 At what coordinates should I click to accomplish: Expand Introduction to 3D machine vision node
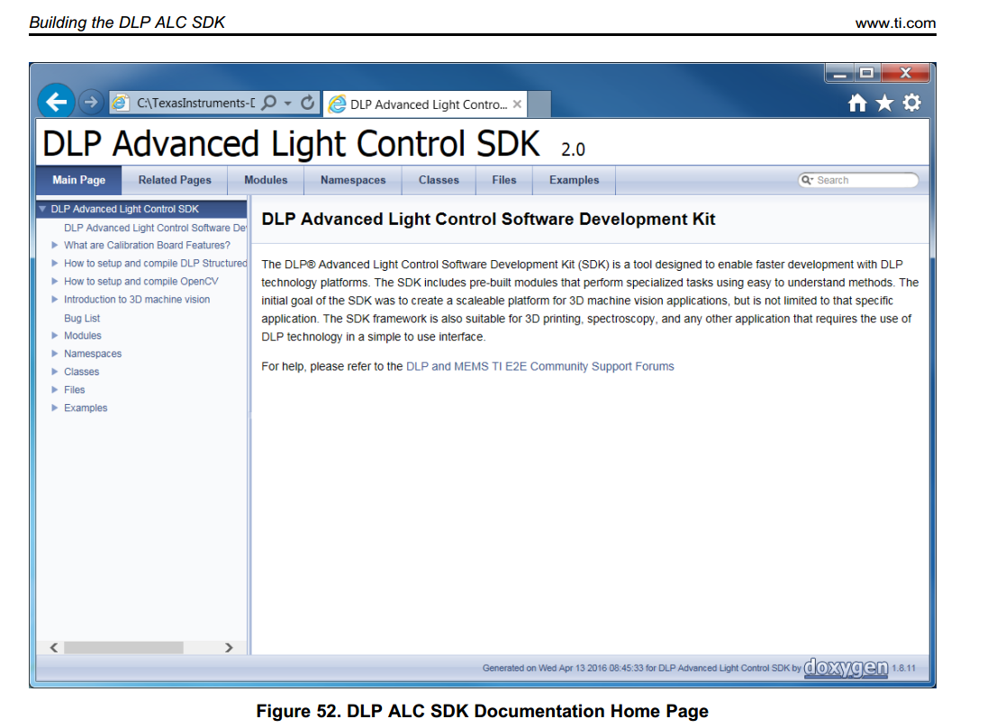click(55, 300)
